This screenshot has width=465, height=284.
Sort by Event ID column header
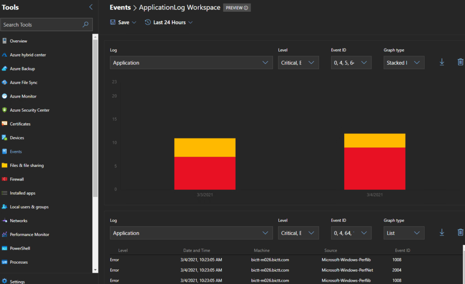click(x=402, y=250)
